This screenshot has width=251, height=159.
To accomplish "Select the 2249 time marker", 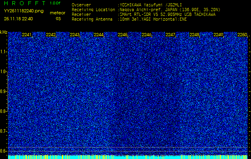I will point(218,35).
